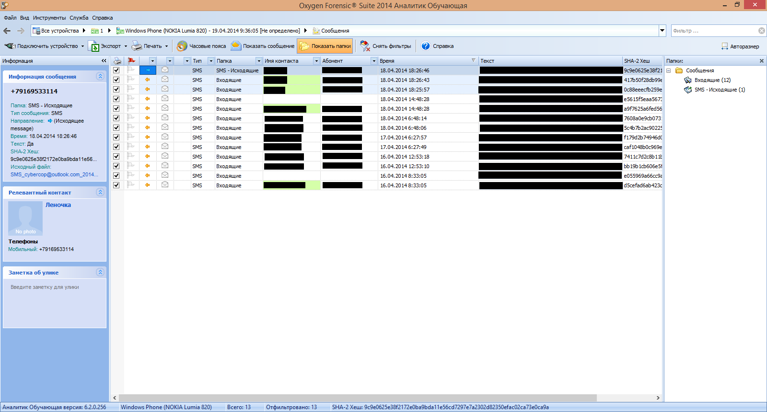Screen dimensions: 767x412
Task: Uncheck the 18.04.2014 6:48:06 message checkbox
Action: point(116,128)
